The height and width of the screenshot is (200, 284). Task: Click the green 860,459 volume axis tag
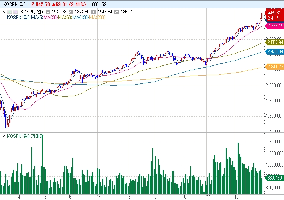click(x=274, y=178)
